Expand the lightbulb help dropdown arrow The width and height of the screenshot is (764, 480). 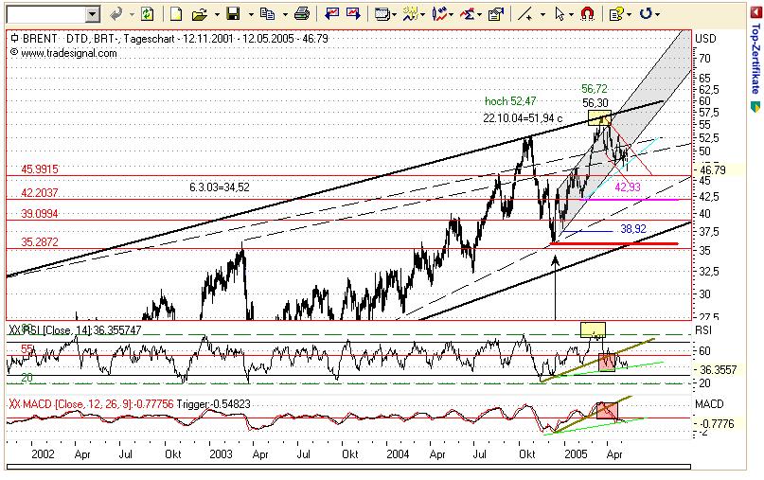628,14
